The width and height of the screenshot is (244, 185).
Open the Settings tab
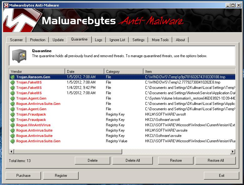pos(138,40)
